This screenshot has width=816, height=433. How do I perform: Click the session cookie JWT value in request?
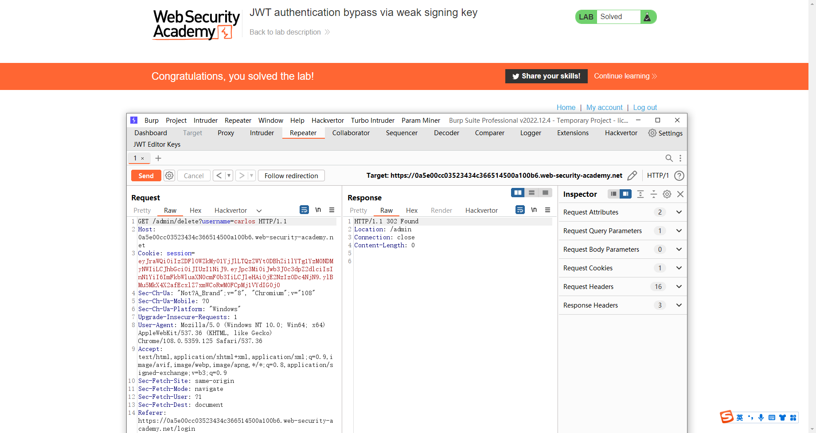tap(236, 273)
